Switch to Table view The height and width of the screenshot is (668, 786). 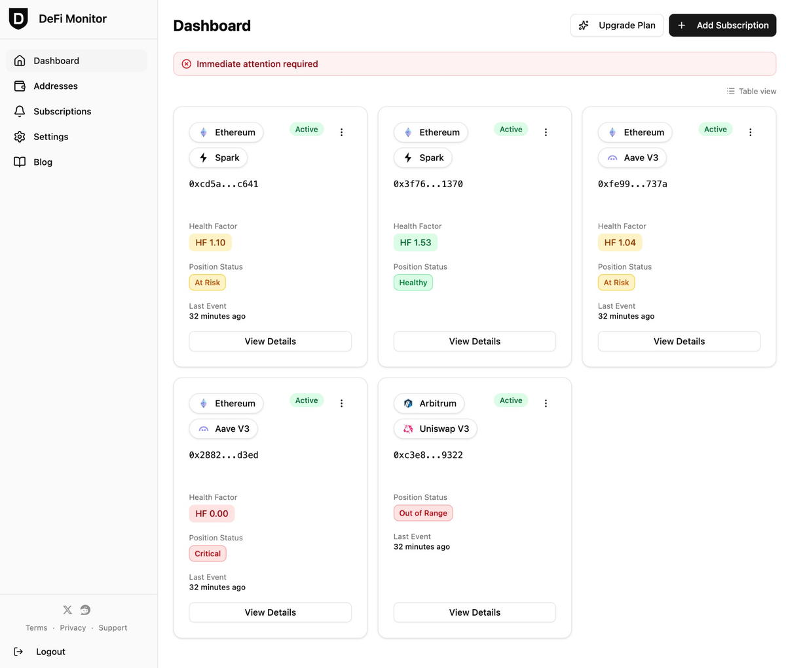tap(751, 91)
